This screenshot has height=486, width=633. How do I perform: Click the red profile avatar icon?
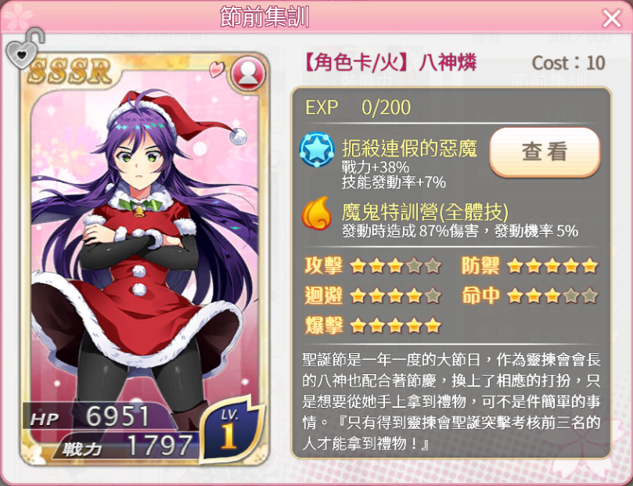click(x=248, y=74)
